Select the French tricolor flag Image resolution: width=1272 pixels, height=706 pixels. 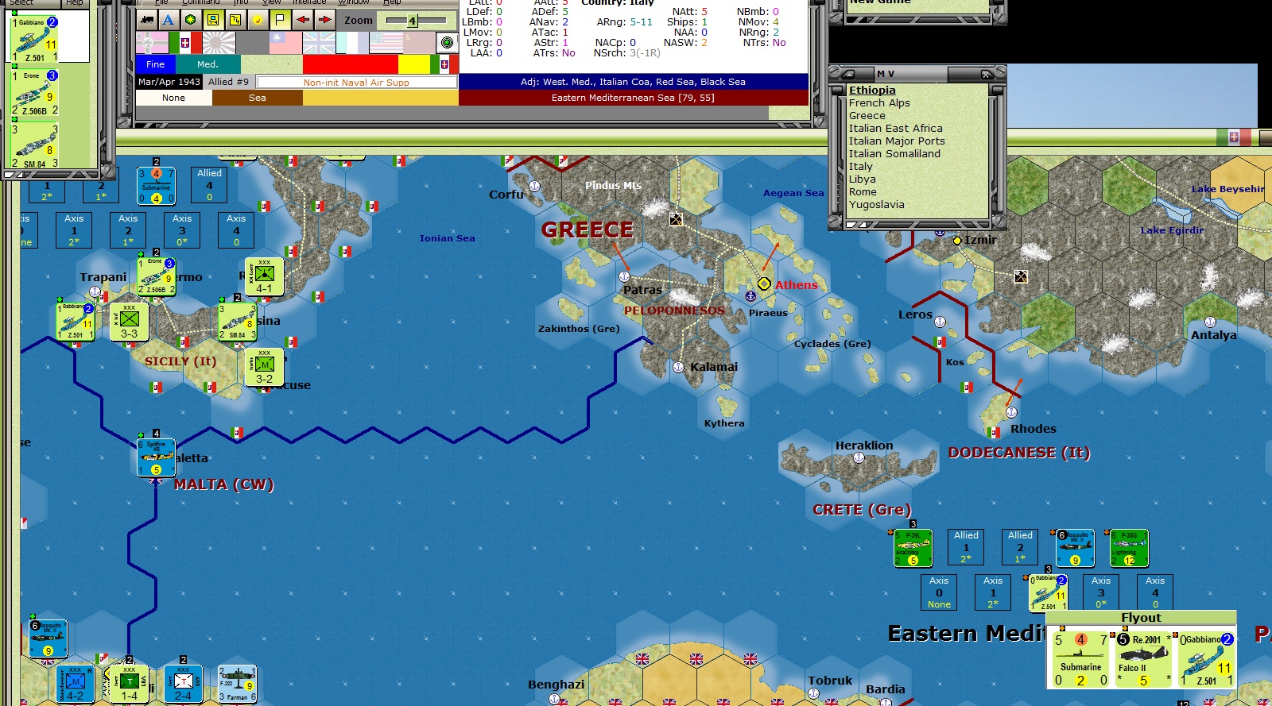click(x=352, y=42)
